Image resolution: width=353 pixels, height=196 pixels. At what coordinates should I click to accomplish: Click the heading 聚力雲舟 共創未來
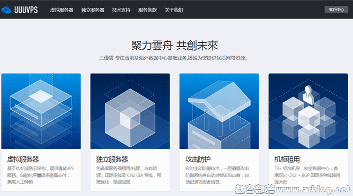[175, 46]
